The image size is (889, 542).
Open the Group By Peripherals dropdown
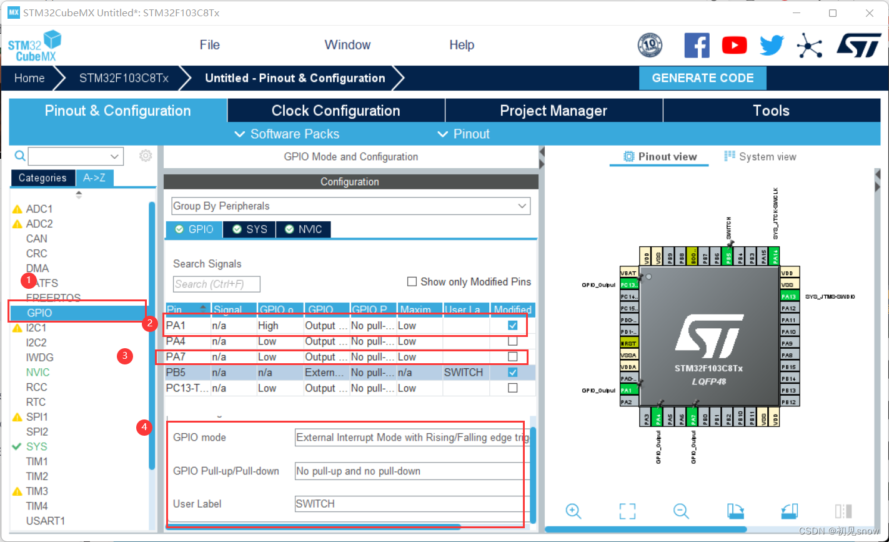pyautogui.click(x=350, y=206)
